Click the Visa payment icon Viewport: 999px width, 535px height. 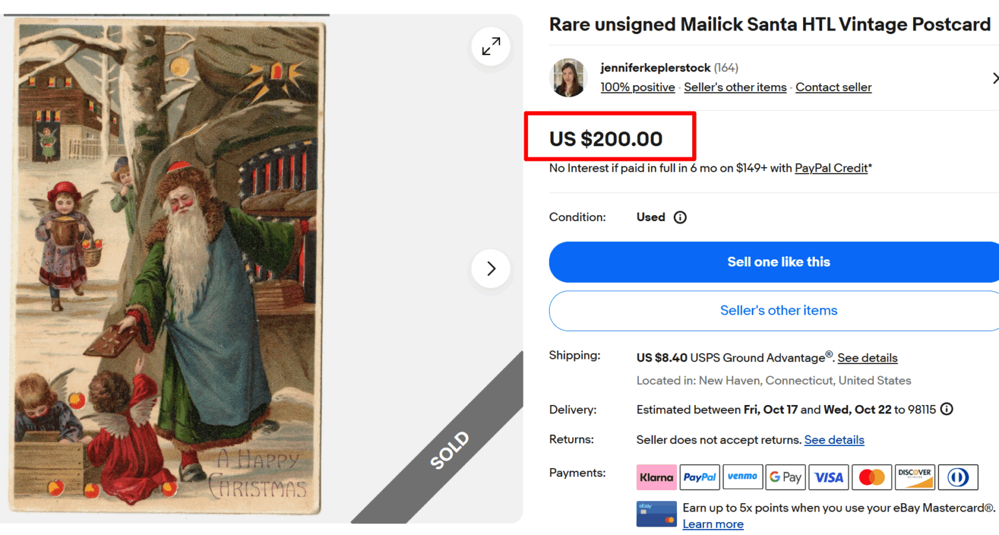pyautogui.click(x=829, y=476)
